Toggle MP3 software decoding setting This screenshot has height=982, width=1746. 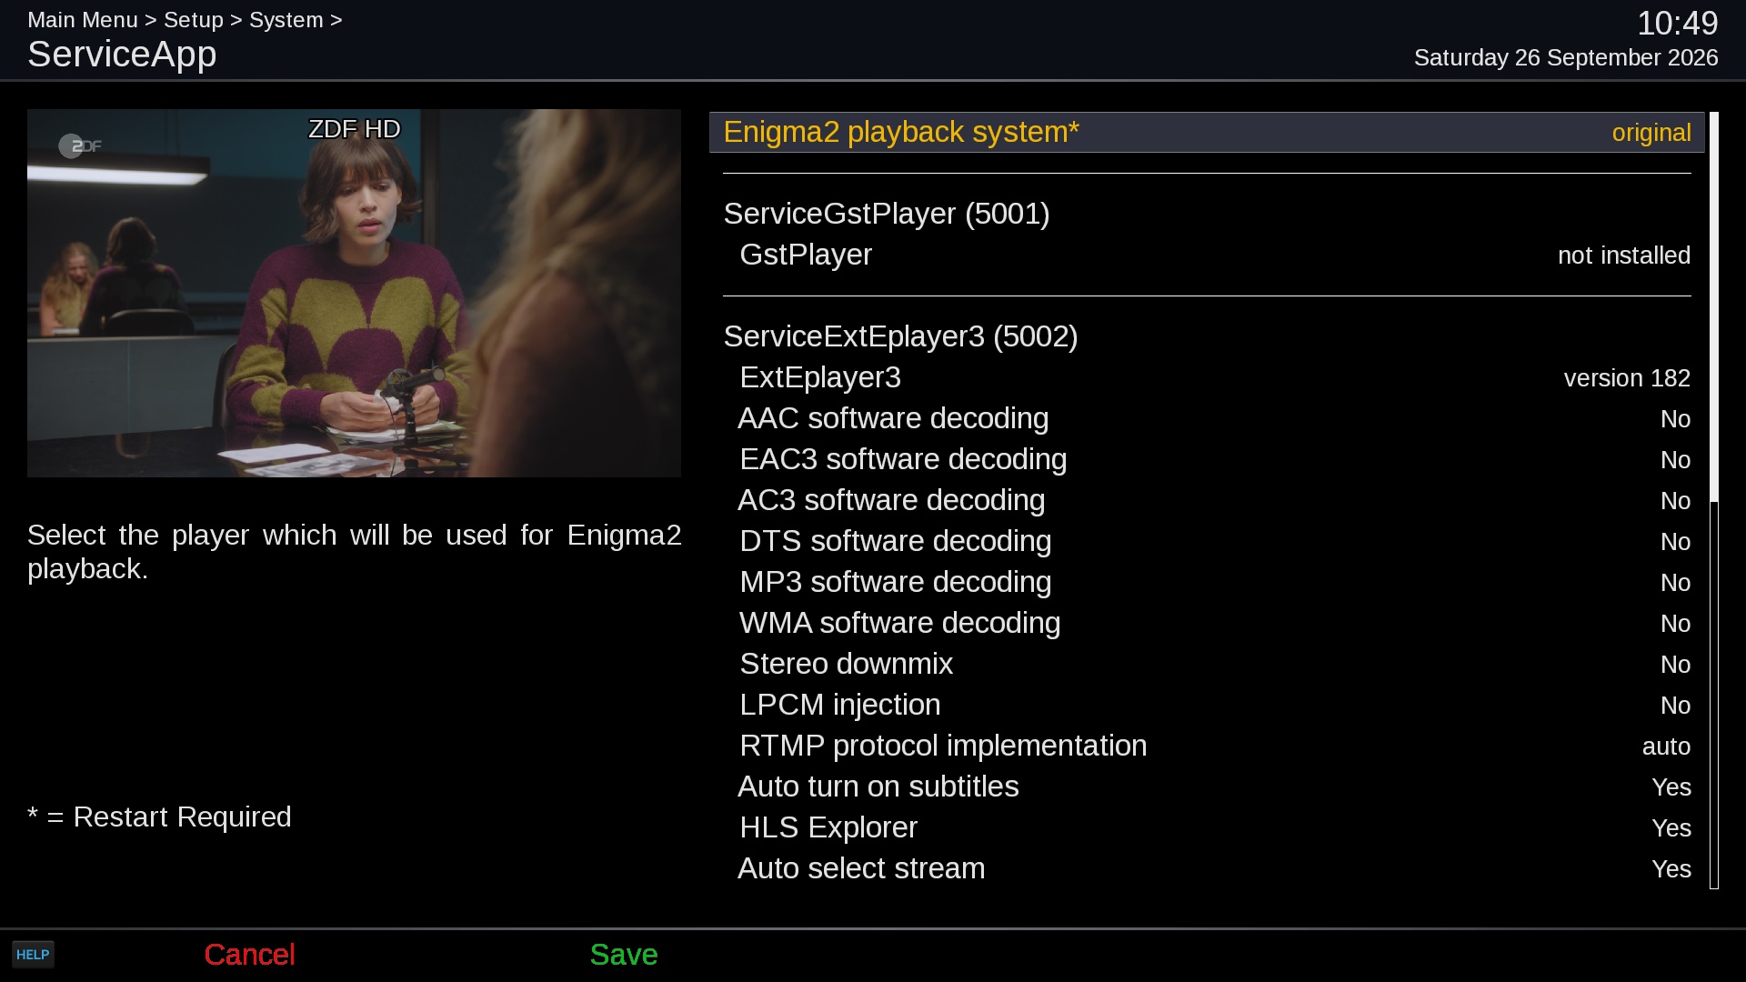tap(1207, 582)
